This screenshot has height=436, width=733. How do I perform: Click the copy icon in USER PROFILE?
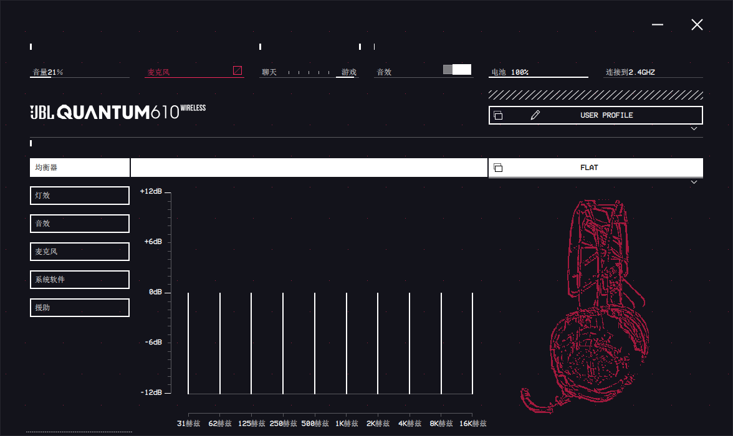tap(498, 115)
